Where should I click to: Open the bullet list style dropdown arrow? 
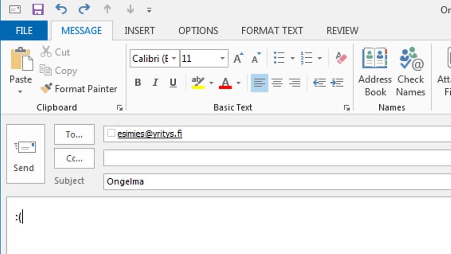(292, 58)
